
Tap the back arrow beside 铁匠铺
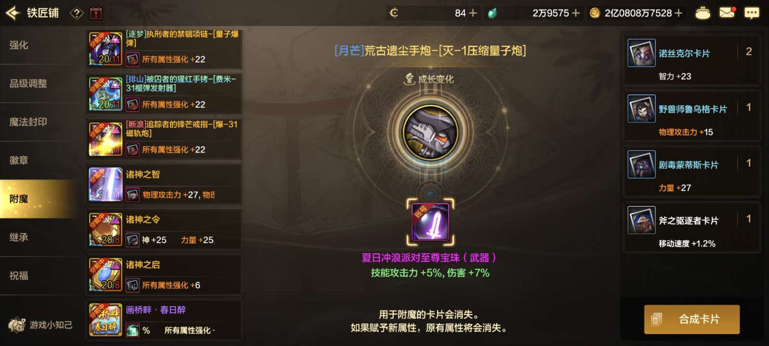(x=12, y=13)
